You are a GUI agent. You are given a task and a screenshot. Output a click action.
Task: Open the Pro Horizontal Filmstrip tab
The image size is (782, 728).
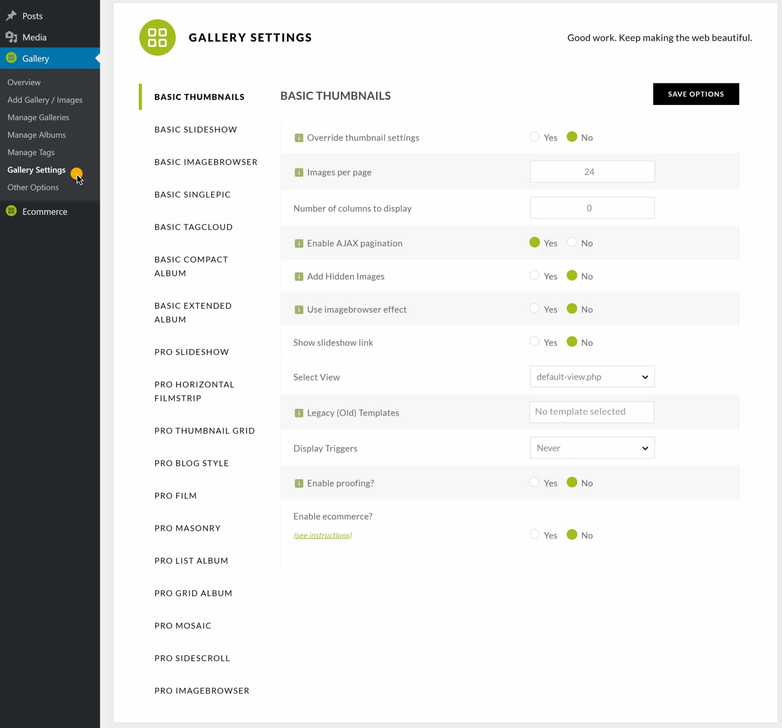[x=194, y=391]
